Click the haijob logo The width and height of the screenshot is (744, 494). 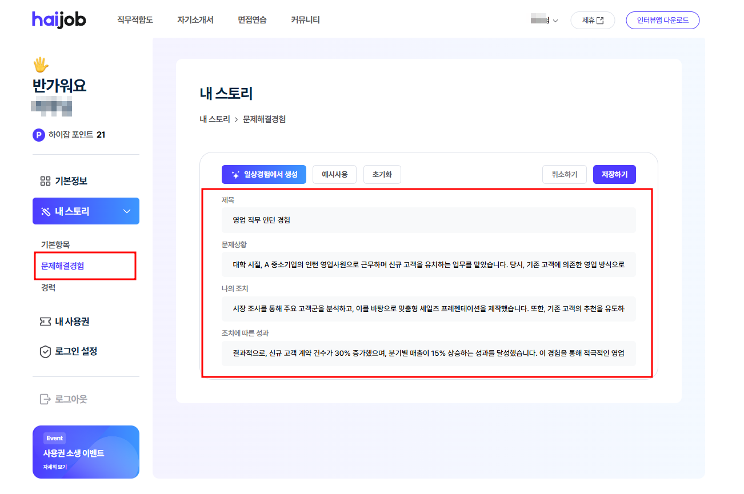59,19
